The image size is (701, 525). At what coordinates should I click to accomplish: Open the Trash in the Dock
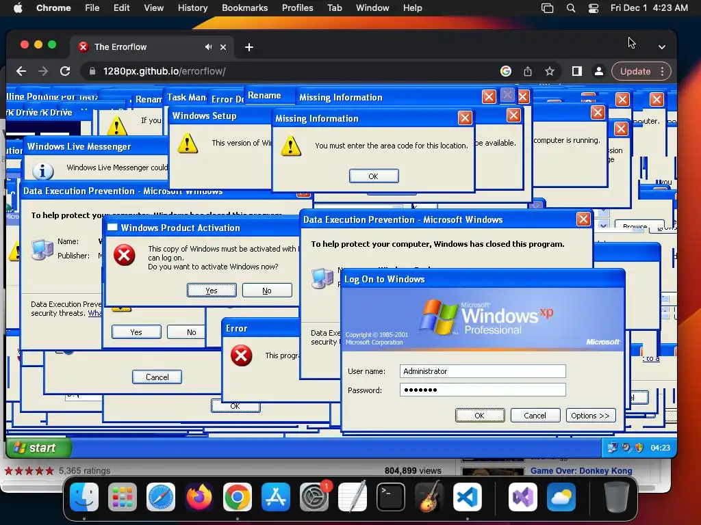tap(617, 497)
